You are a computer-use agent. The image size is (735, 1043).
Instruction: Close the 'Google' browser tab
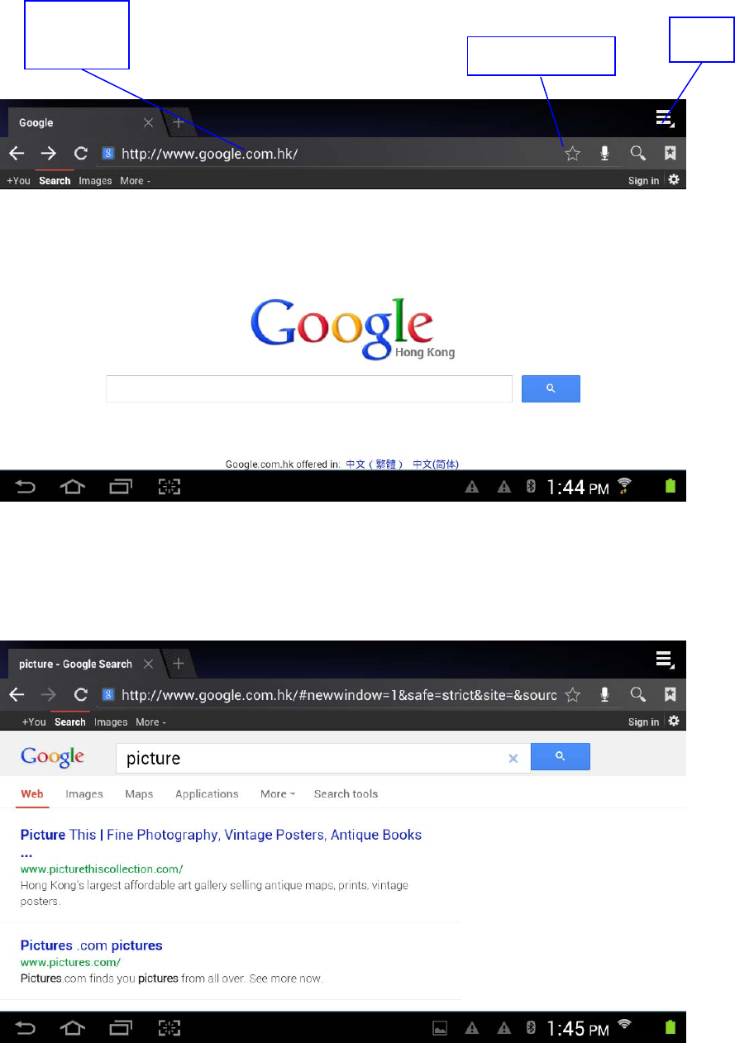148,122
